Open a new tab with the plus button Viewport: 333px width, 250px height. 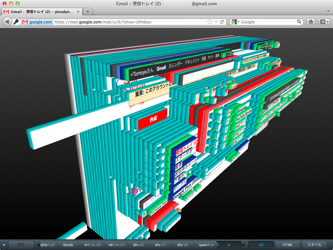click(x=87, y=12)
